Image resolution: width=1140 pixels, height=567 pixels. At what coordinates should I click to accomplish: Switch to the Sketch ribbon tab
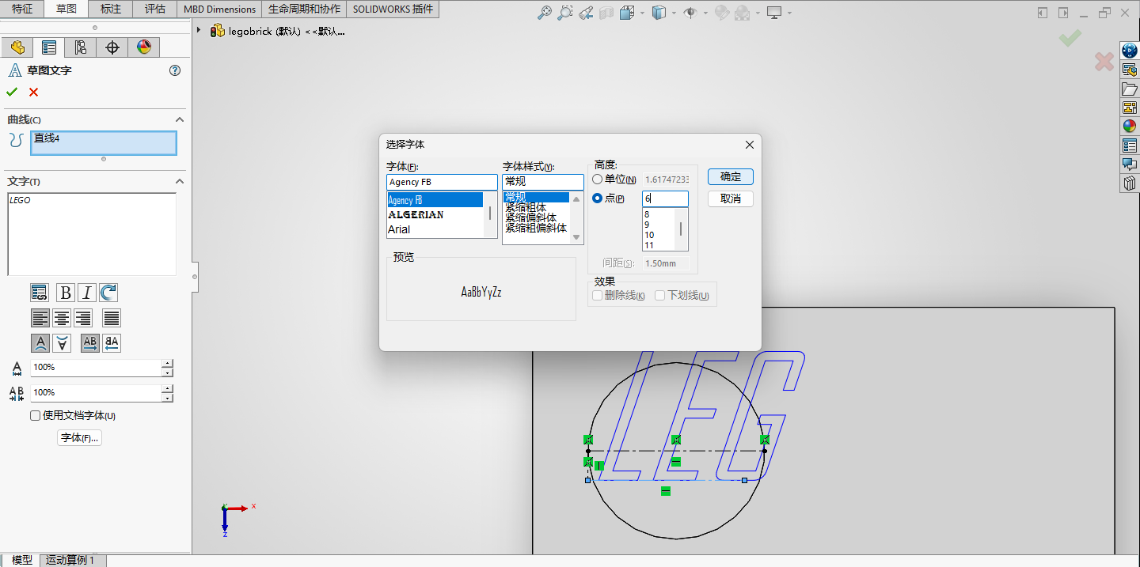66,9
